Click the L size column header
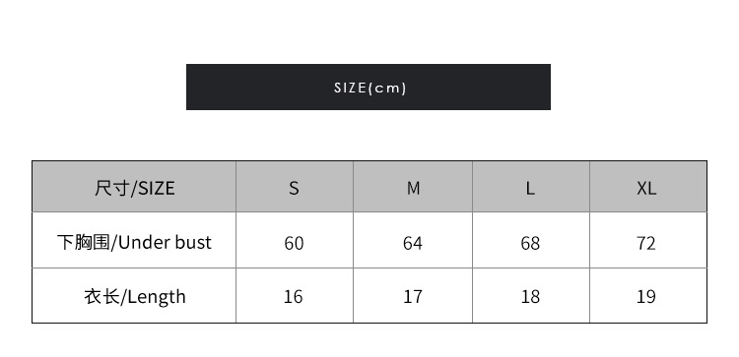Image resolution: width=739 pixels, height=357 pixels. coord(531,187)
